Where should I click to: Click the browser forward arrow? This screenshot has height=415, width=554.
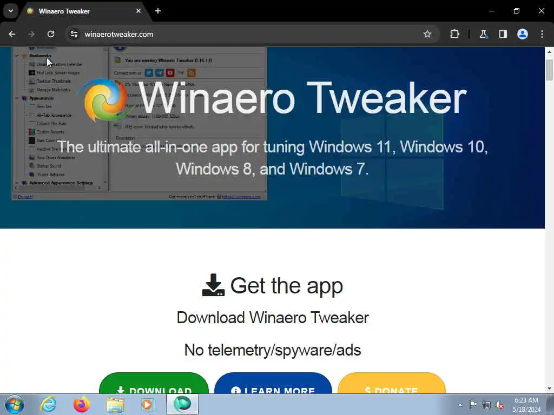tap(31, 34)
